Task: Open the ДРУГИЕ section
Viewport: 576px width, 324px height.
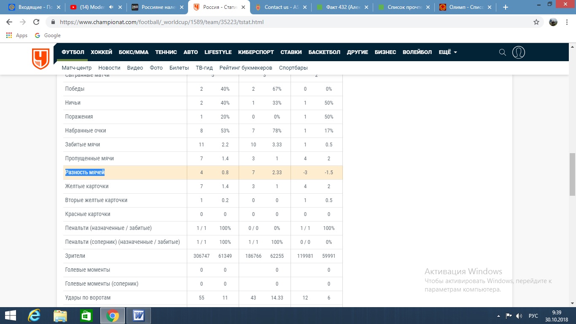Action: coord(358,52)
